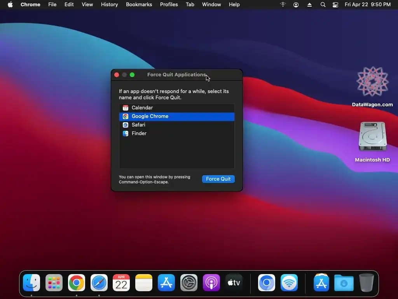Open the Downloads folder in the Dock
The image size is (398, 299).
(344, 283)
